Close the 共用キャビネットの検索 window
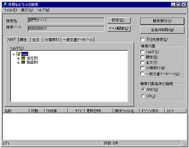Image resolution: width=189 pixels, height=148 pixels. coord(184,5)
